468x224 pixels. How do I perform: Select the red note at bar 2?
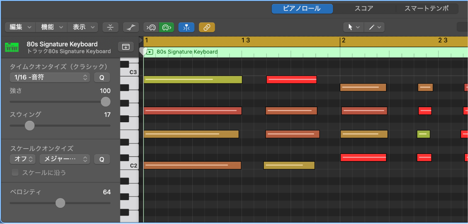pos(363,157)
